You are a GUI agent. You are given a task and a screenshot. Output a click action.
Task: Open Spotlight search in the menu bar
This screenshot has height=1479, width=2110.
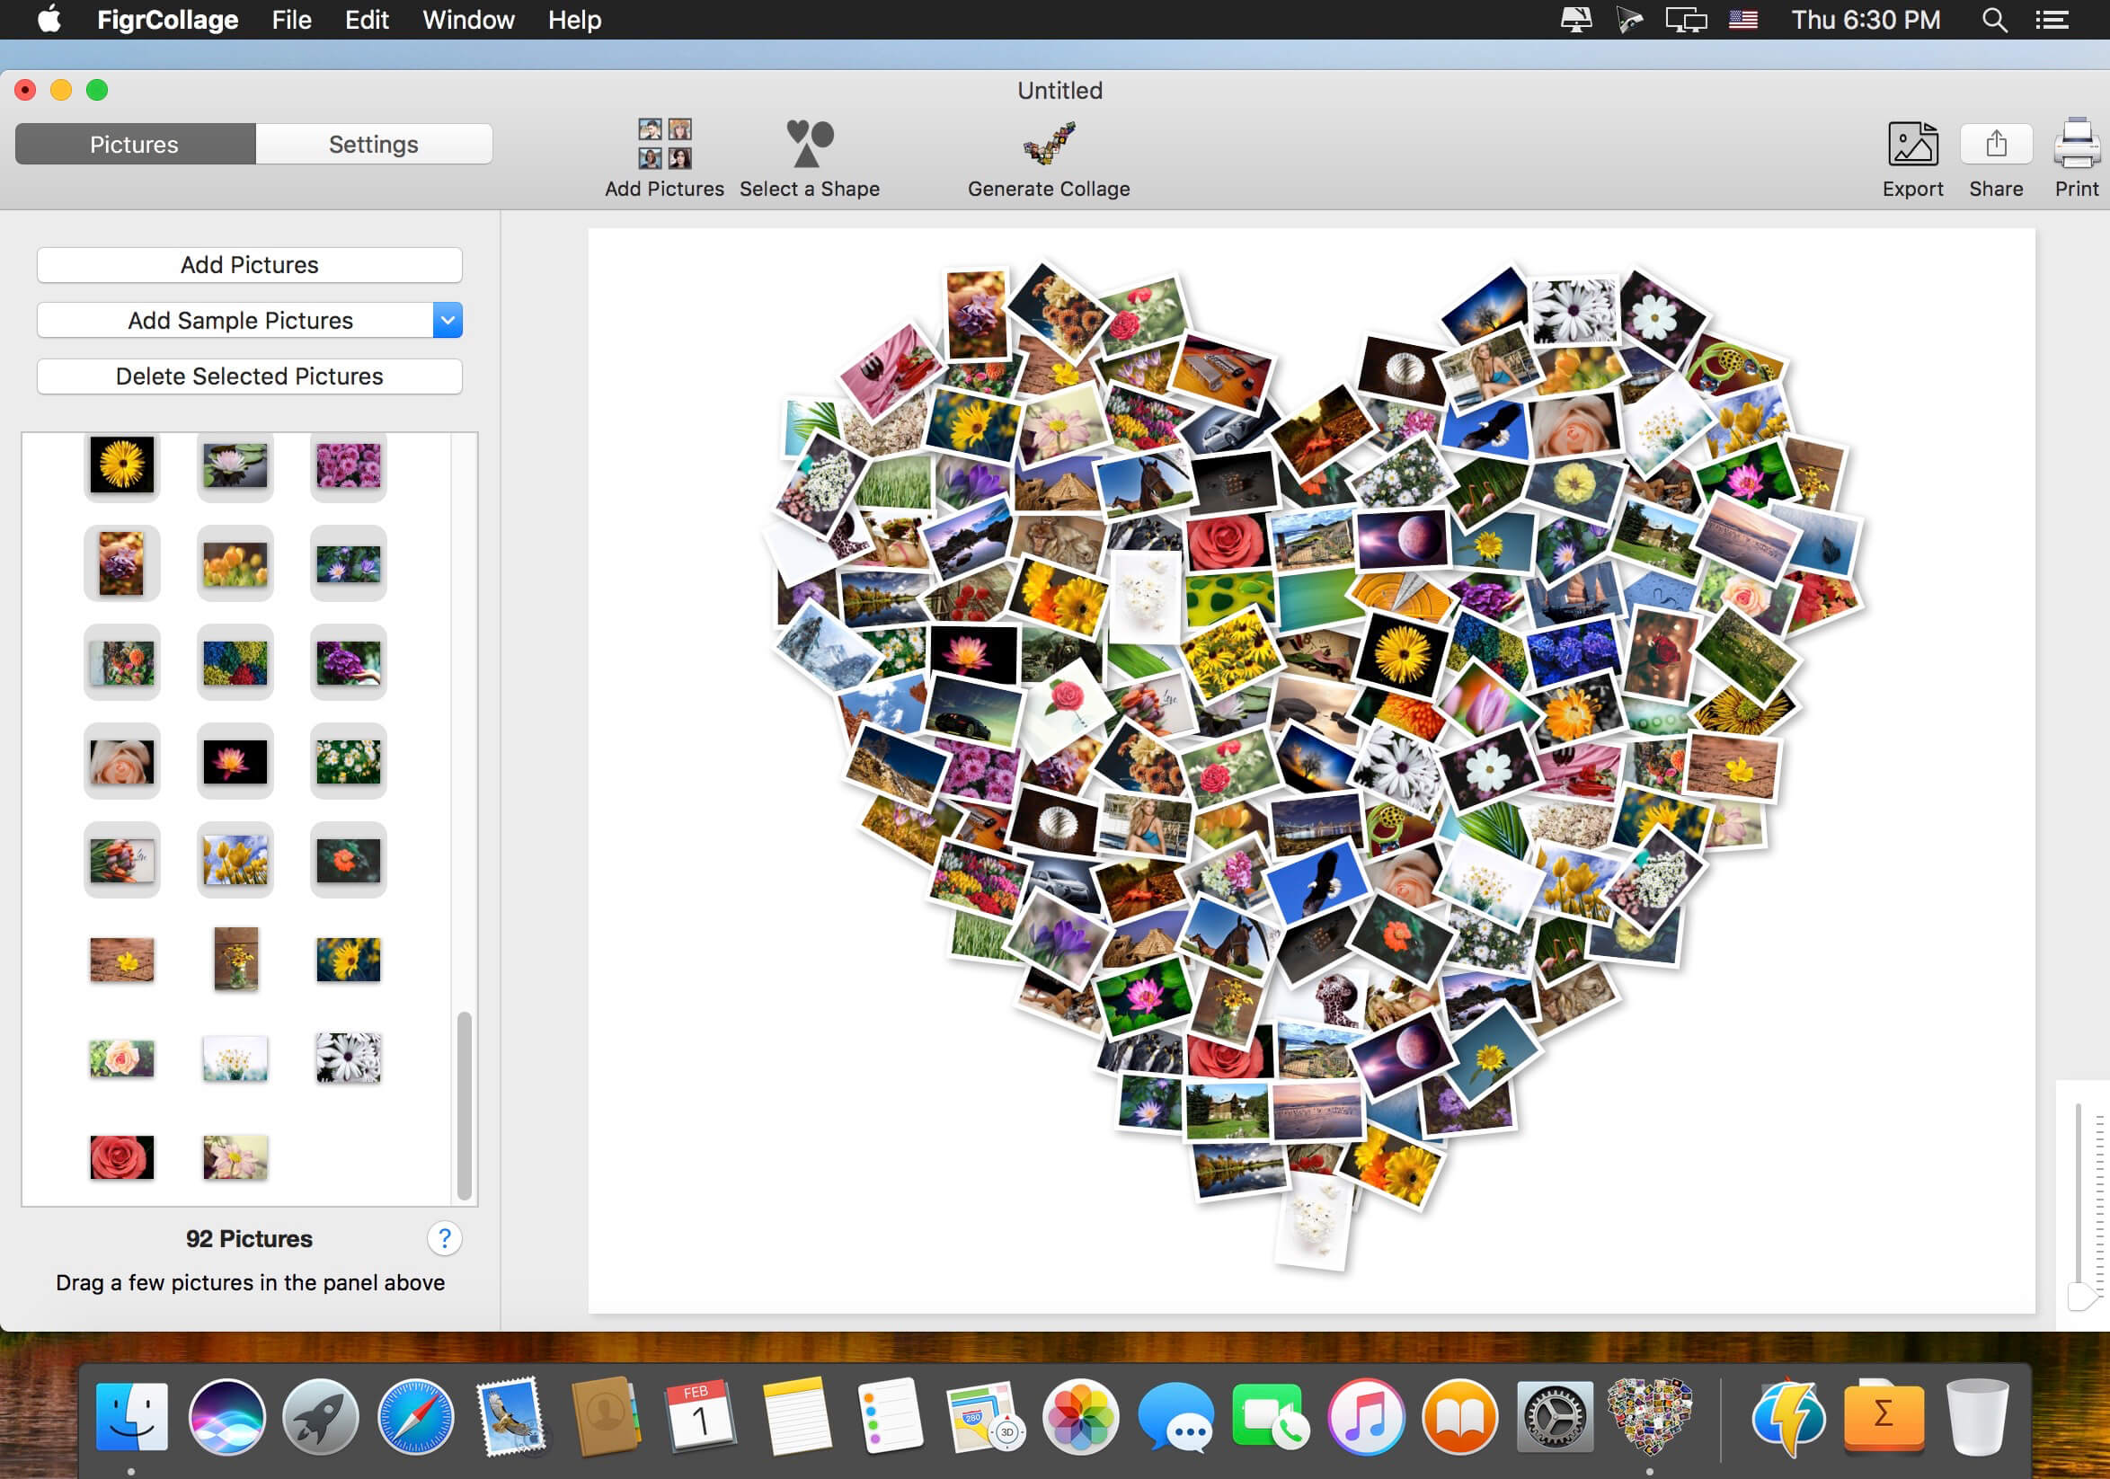[1993, 20]
